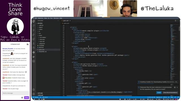Screen dimensions: 181x101
Task: Click Show Recommendations button
Action: click(170, 93)
